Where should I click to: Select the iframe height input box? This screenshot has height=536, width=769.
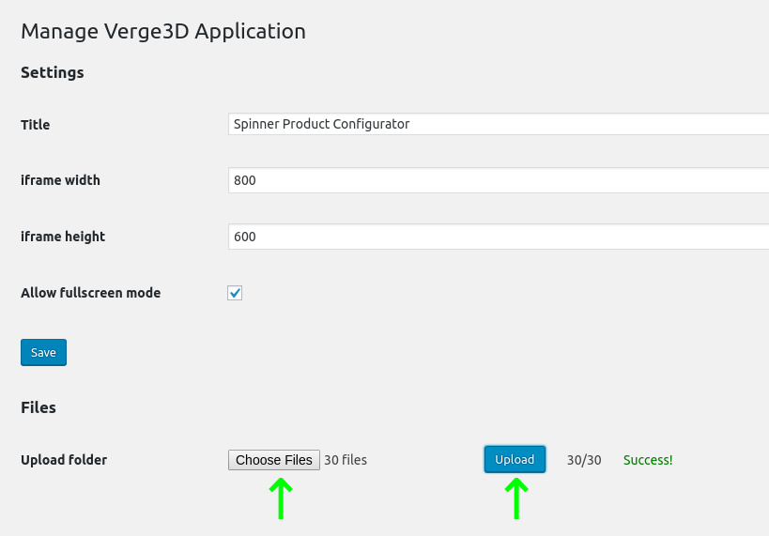499,237
